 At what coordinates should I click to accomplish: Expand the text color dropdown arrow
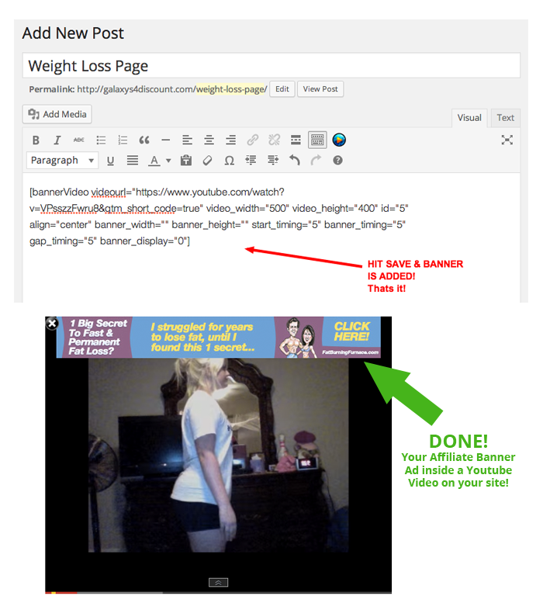[168, 161]
